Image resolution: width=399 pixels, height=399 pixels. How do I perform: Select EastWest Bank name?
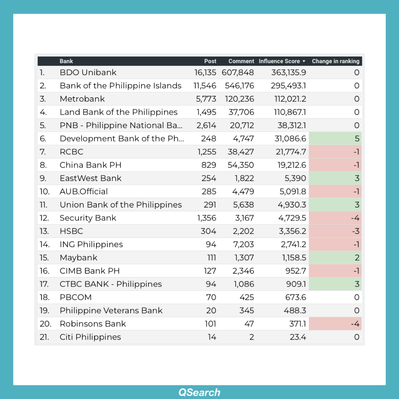(x=91, y=178)
